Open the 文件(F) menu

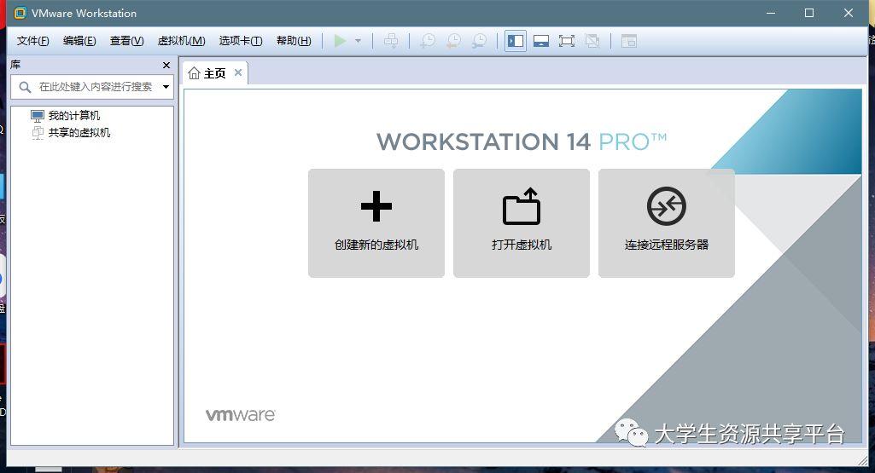tap(33, 41)
